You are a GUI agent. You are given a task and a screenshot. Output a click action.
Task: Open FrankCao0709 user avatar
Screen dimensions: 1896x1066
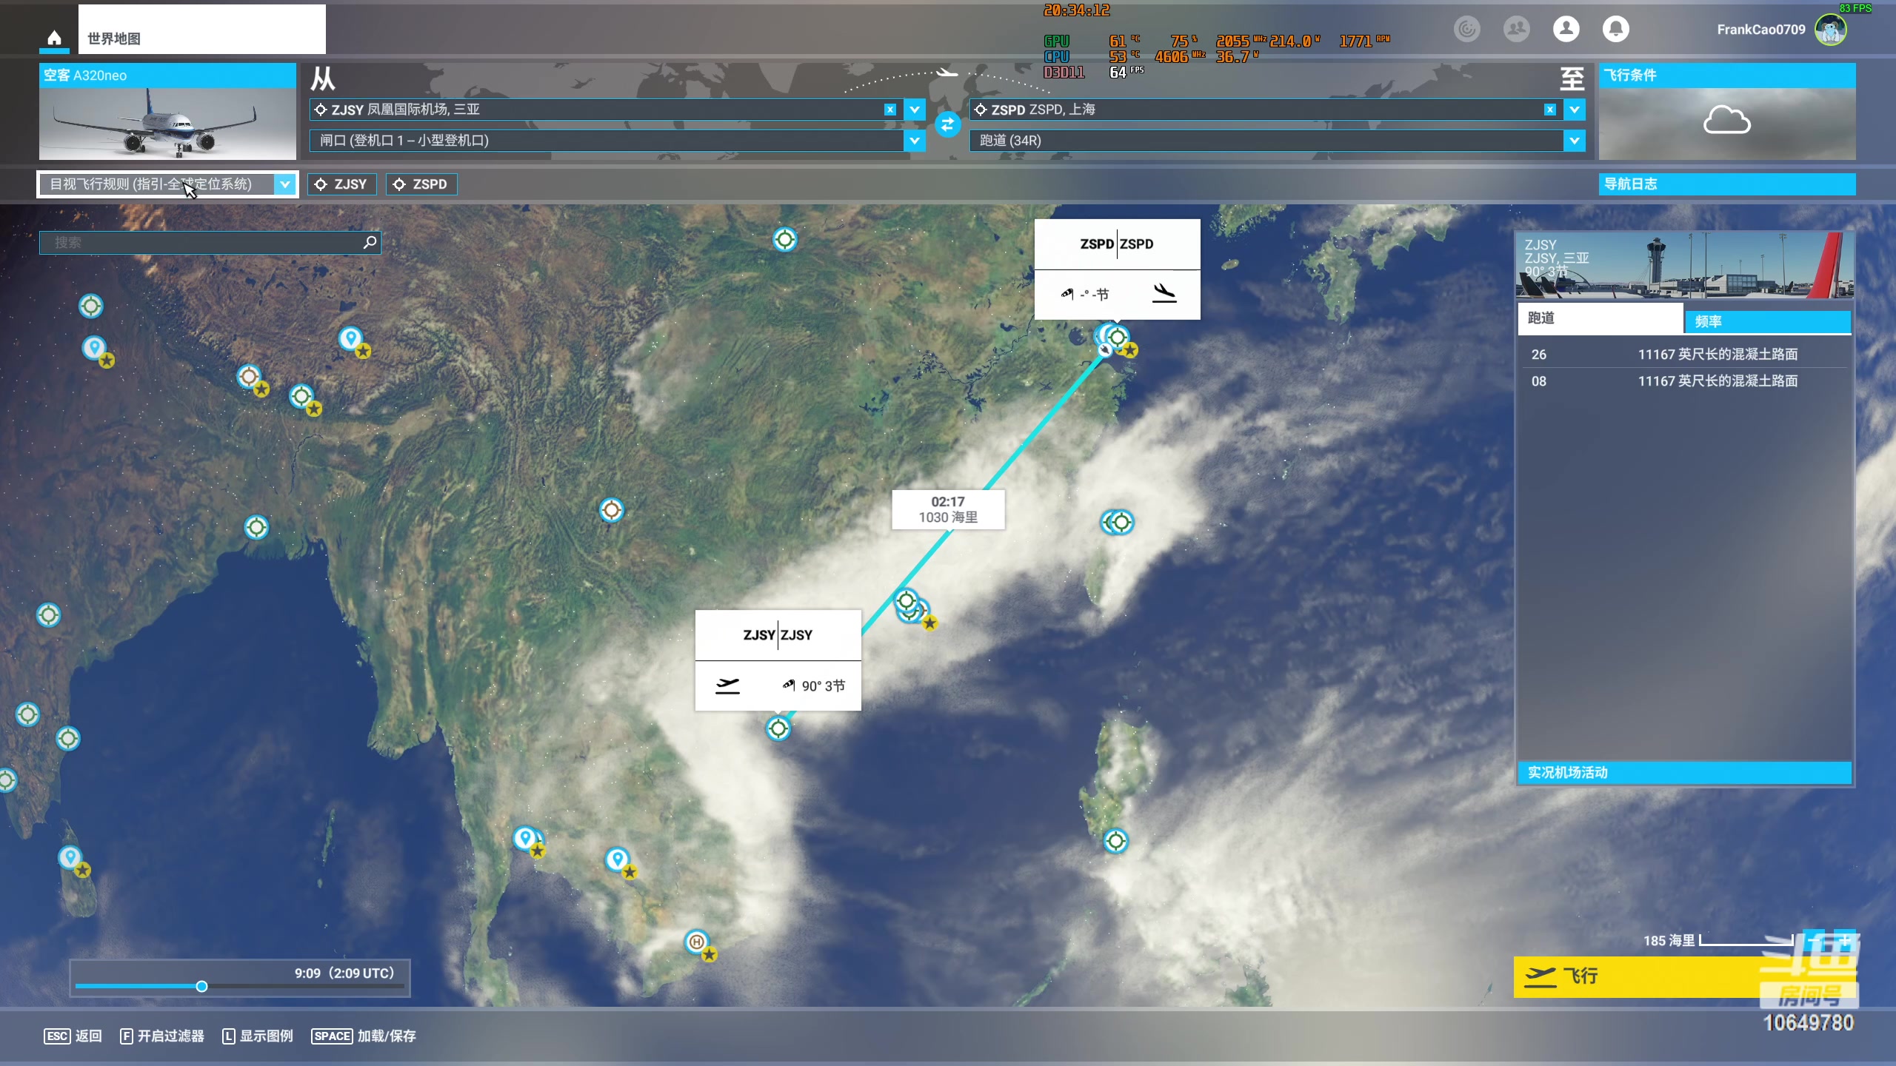[1831, 30]
